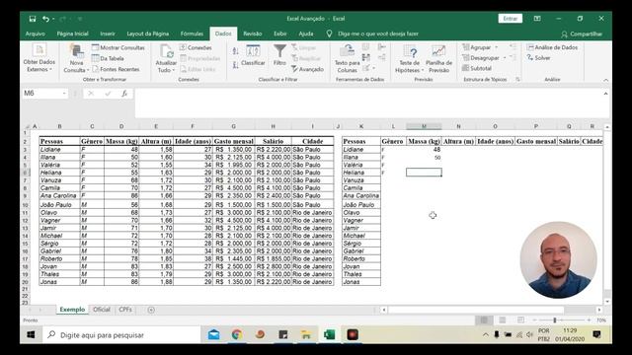Open the Nova Consulta menu

coord(76,59)
